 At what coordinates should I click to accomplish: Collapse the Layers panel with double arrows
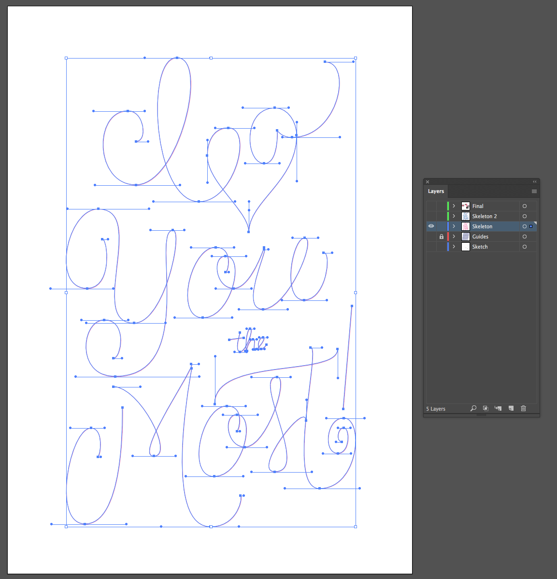coord(534,182)
